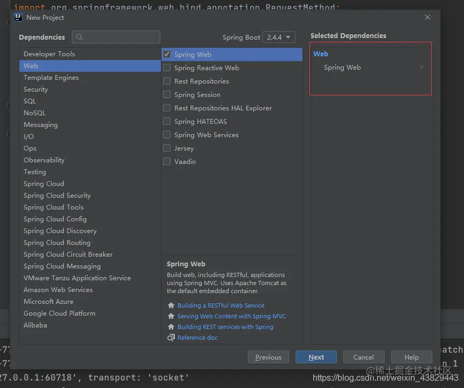Uncheck the Spring Web checkbox
This screenshot has width=464, height=388.
click(167, 54)
